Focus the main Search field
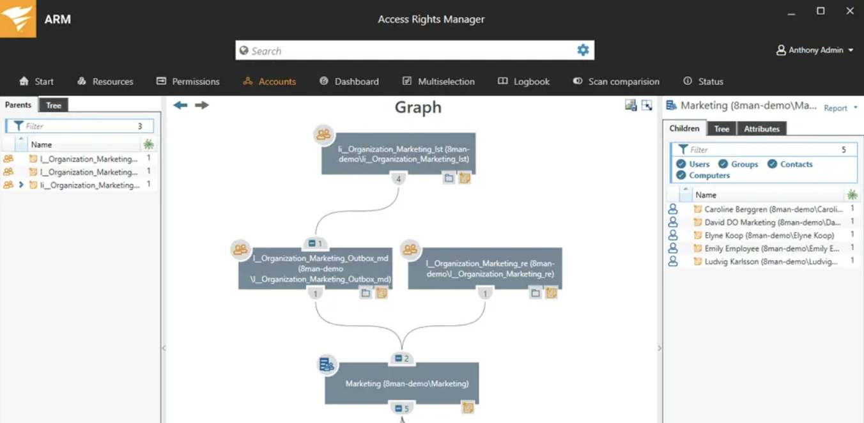The width and height of the screenshot is (864, 423). point(415,50)
